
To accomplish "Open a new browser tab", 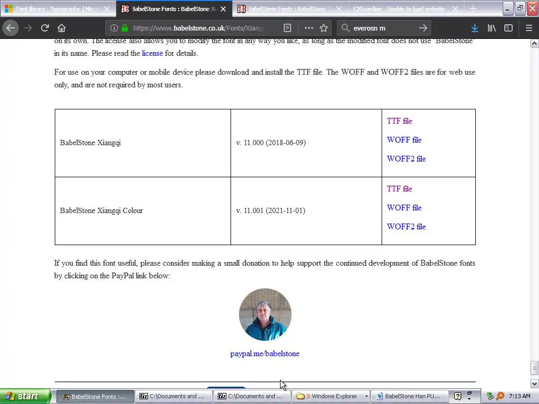I will [473, 8].
